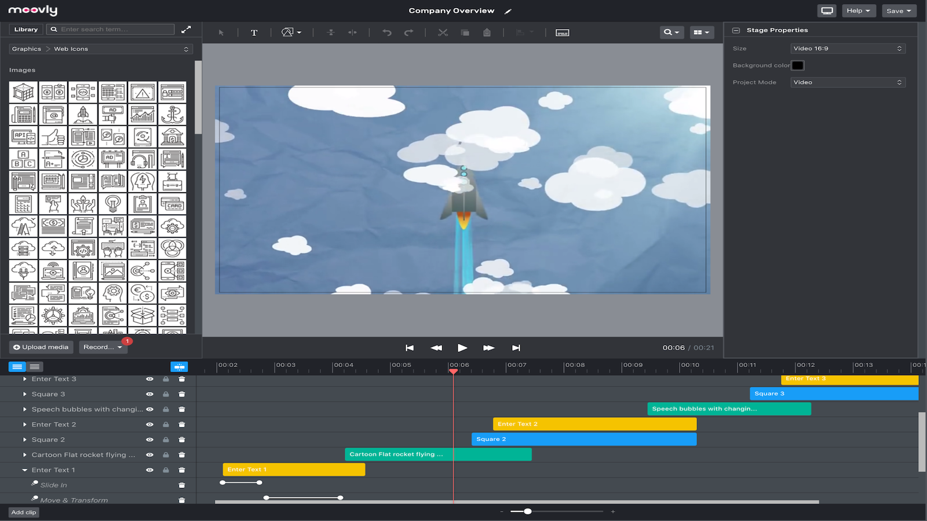Toggle visibility of Speech bubbles layer
This screenshot has height=521, width=927.
149,409
